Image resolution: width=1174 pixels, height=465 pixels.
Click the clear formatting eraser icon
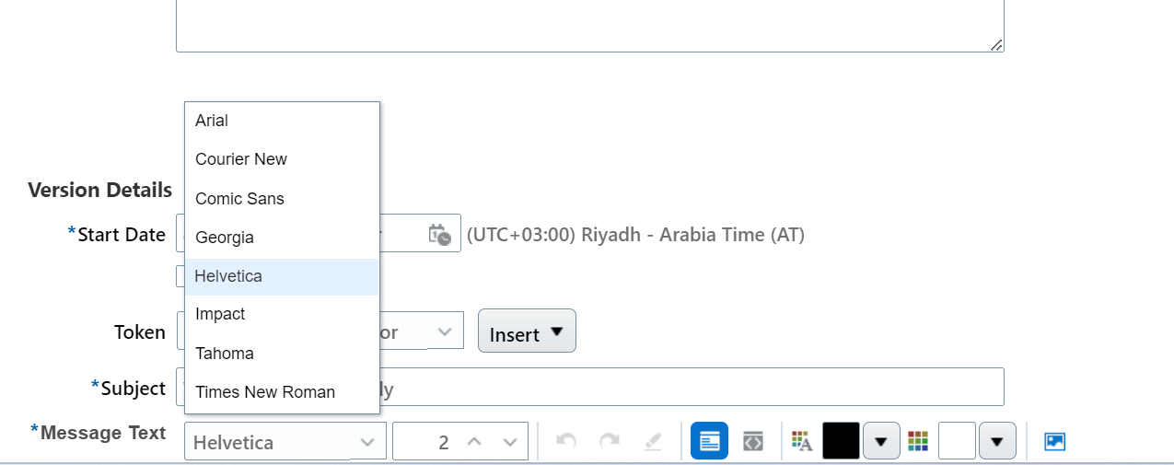pos(653,442)
